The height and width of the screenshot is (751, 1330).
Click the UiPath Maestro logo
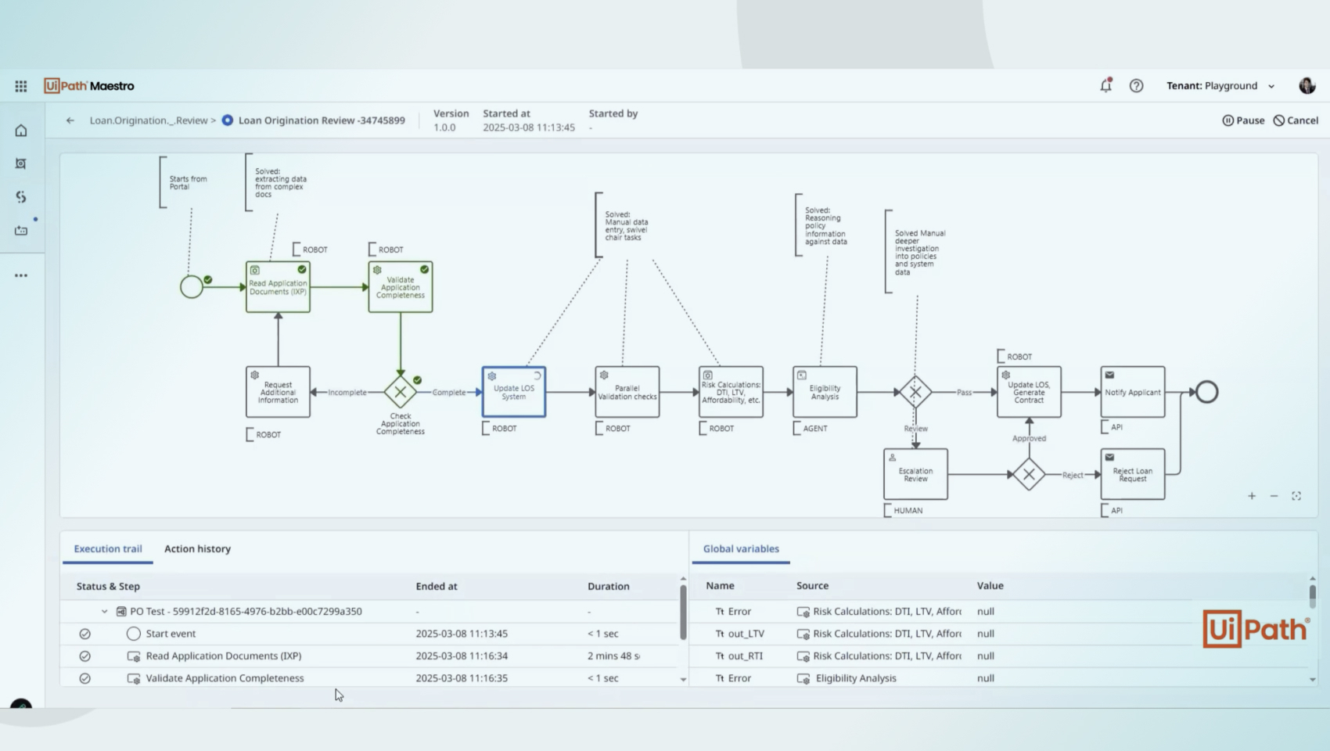(x=89, y=86)
